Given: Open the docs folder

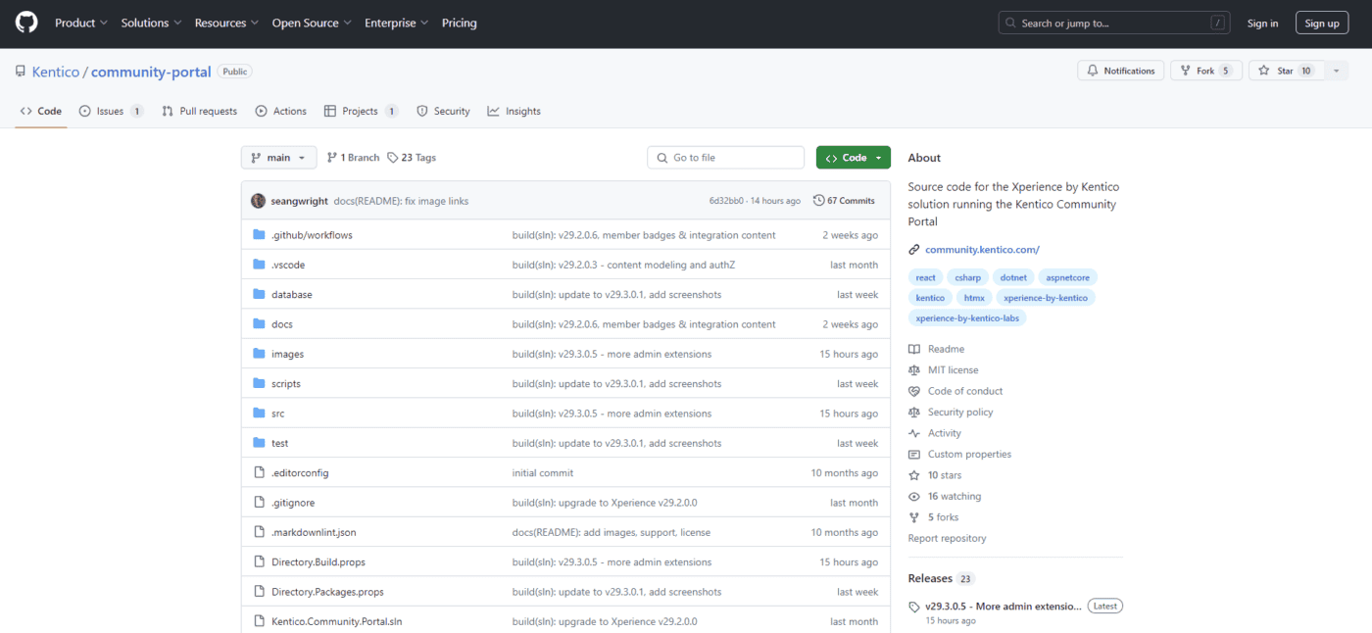Looking at the screenshot, I should [282, 324].
